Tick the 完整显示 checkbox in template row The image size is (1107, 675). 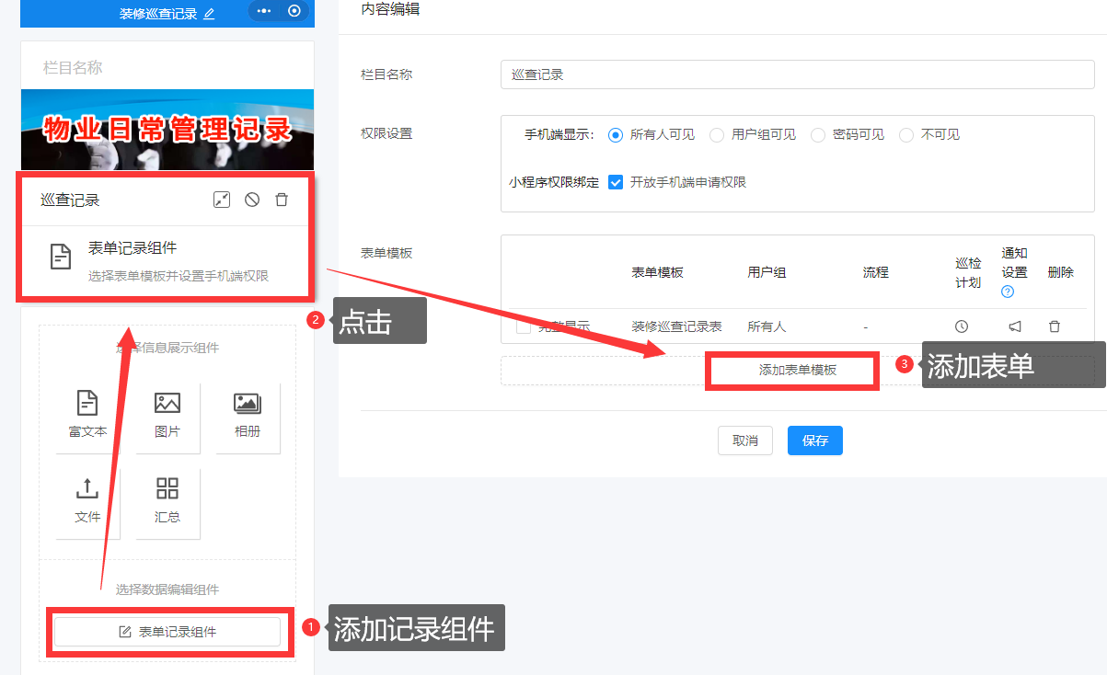pyautogui.click(x=524, y=326)
